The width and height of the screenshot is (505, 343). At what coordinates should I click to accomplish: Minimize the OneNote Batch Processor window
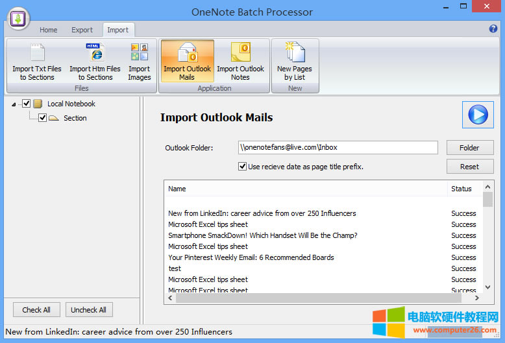click(x=446, y=6)
